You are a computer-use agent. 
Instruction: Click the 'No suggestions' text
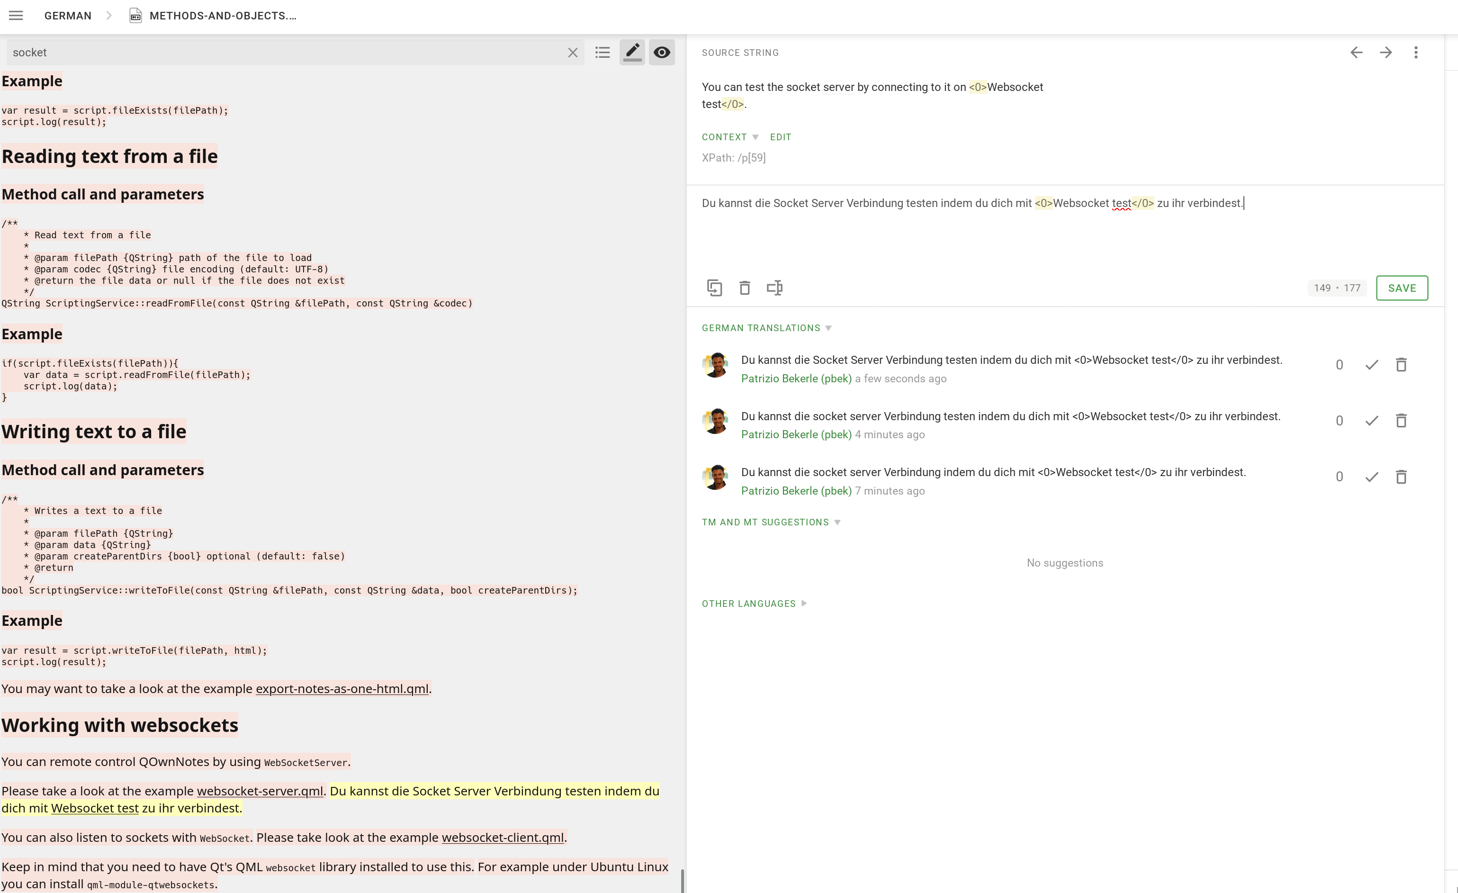coord(1065,563)
